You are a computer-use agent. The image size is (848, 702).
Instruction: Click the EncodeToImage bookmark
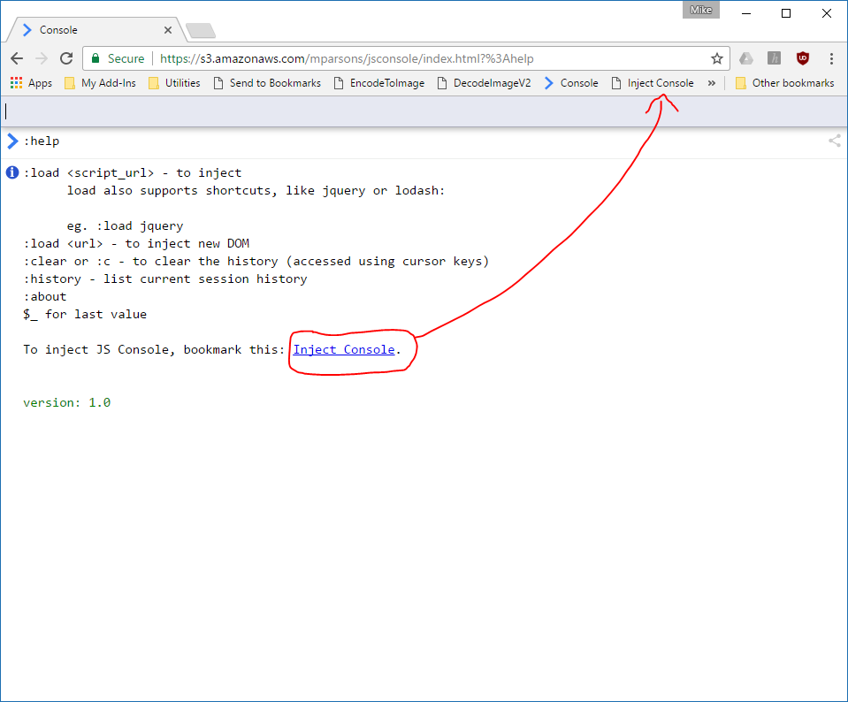pos(379,83)
